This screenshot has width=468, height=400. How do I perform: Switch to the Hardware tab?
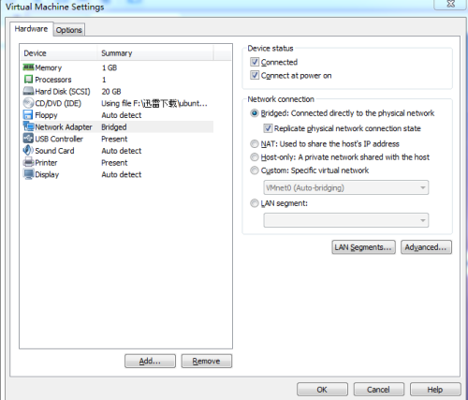[x=31, y=29]
